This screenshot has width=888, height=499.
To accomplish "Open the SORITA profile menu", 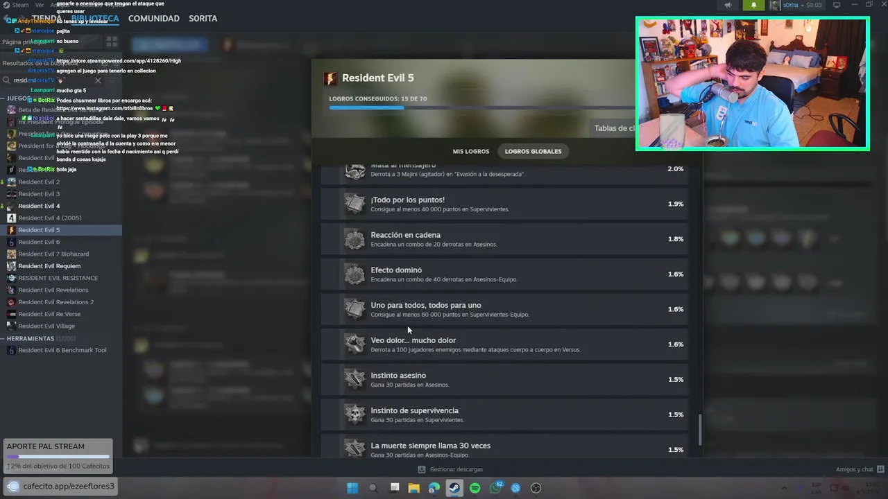I will pyautogui.click(x=203, y=18).
